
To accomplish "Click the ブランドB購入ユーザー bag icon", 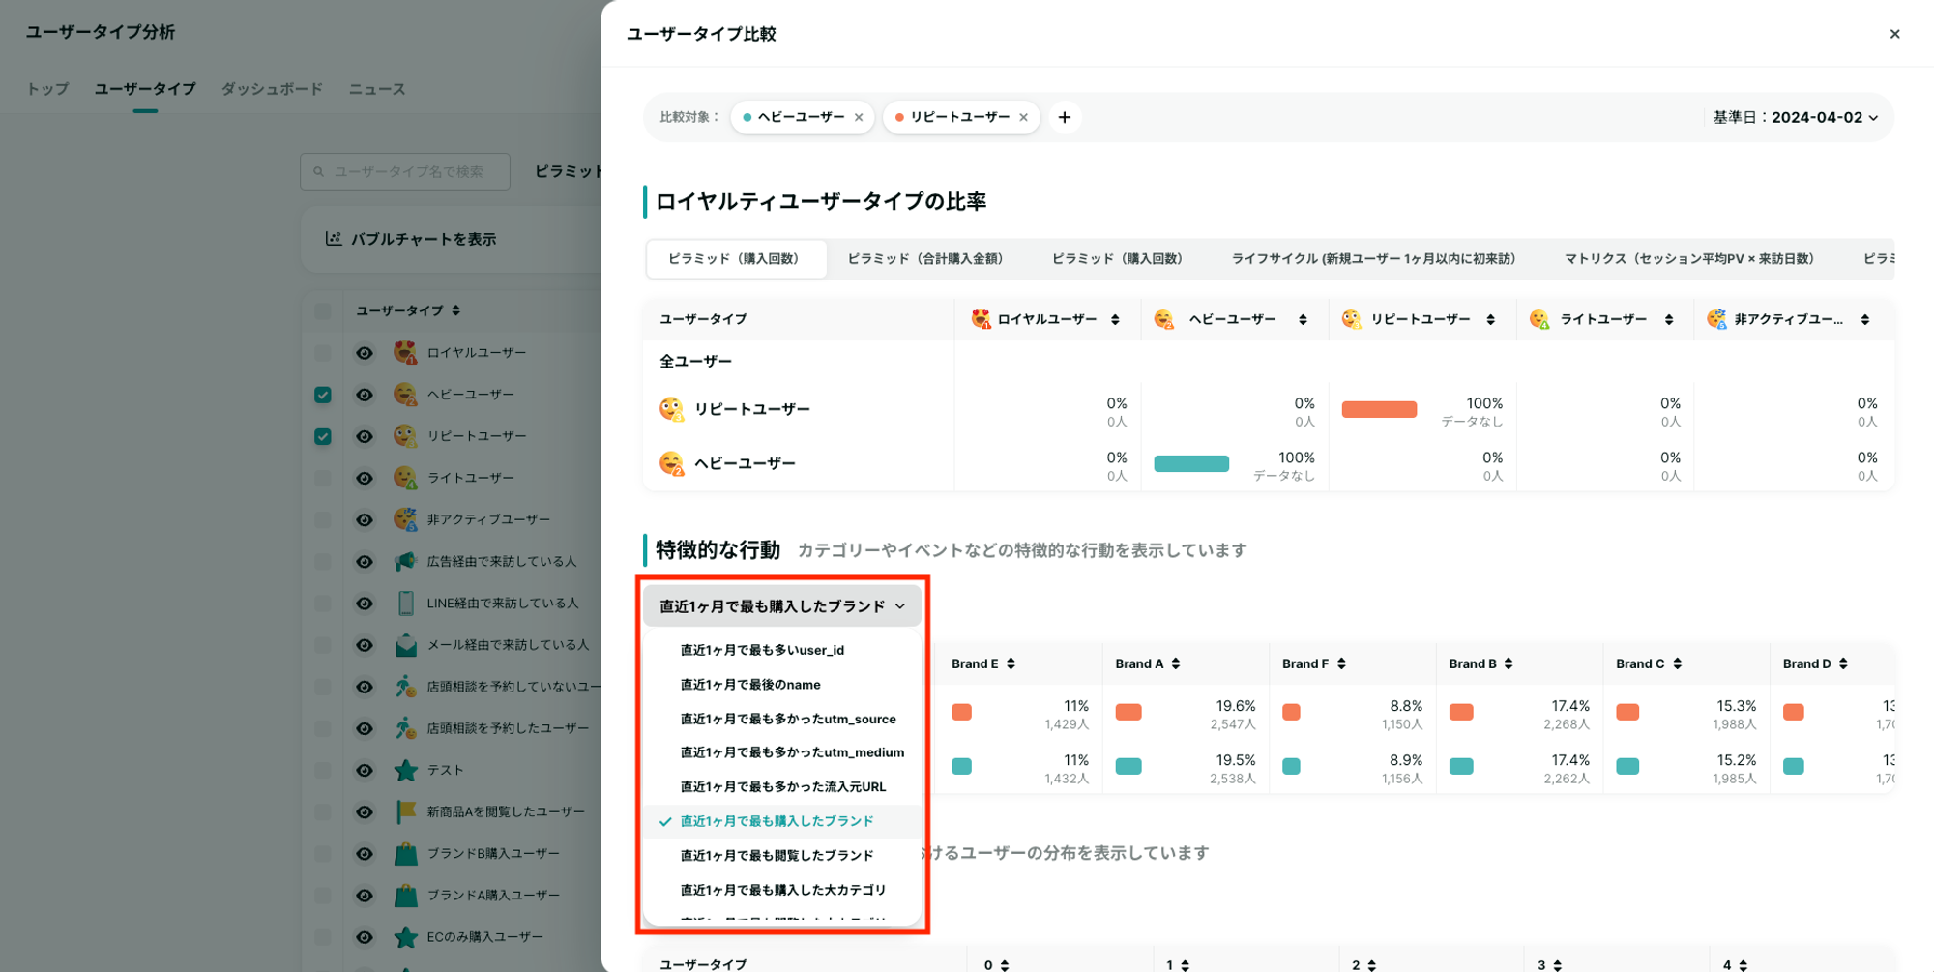I will point(406,854).
